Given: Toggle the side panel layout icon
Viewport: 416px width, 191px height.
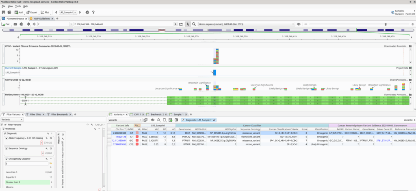Looking at the screenshot, I should tap(176, 120).
